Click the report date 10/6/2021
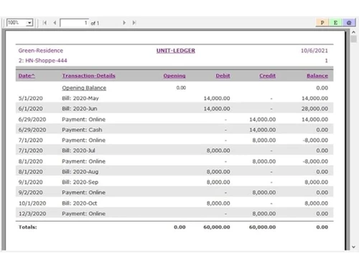359x269 pixels. tap(314, 50)
